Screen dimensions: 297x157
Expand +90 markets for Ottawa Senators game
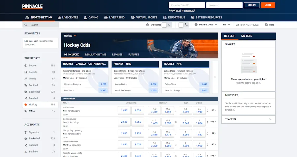(213, 144)
